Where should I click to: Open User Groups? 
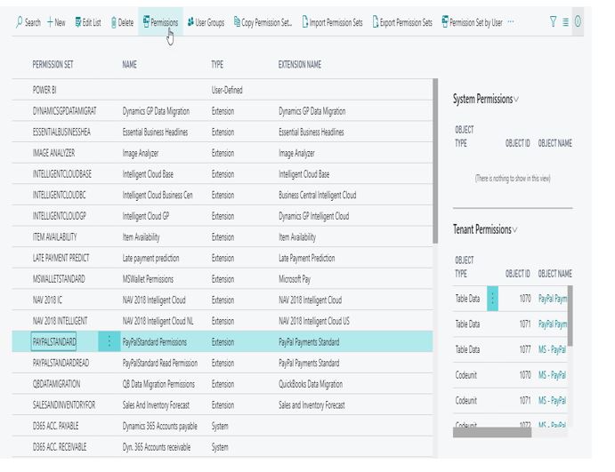[206, 22]
